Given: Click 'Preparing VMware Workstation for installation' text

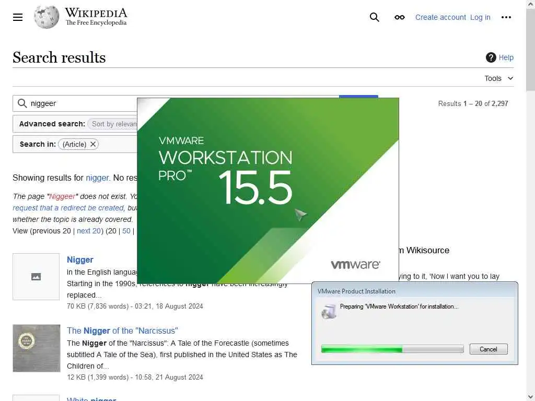Looking at the screenshot, I should (x=399, y=306).
